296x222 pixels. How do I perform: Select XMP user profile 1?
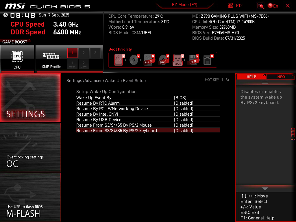tap(72, 64)
